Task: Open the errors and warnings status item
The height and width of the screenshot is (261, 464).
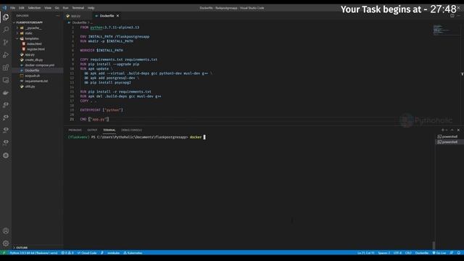Action: [67, 253]
